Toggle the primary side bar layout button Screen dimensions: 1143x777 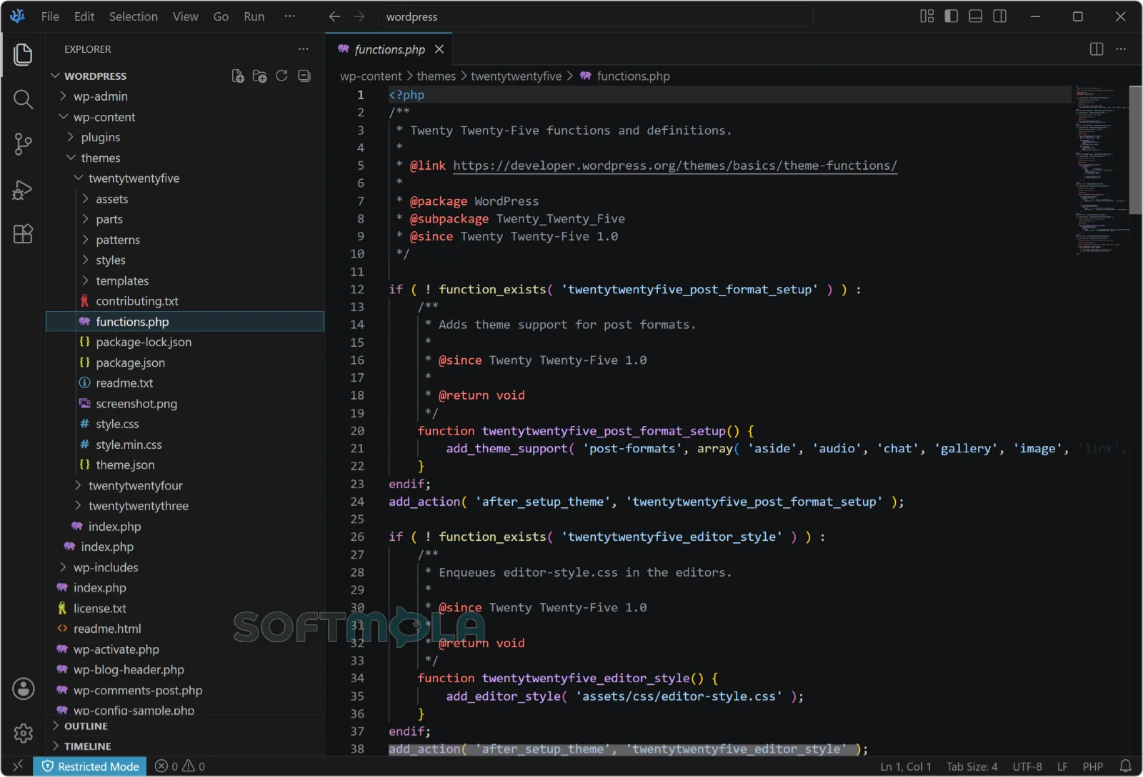(x=952, y=16)
